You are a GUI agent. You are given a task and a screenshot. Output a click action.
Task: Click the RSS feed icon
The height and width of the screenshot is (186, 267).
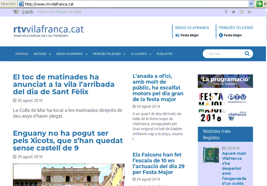[249, 12]
